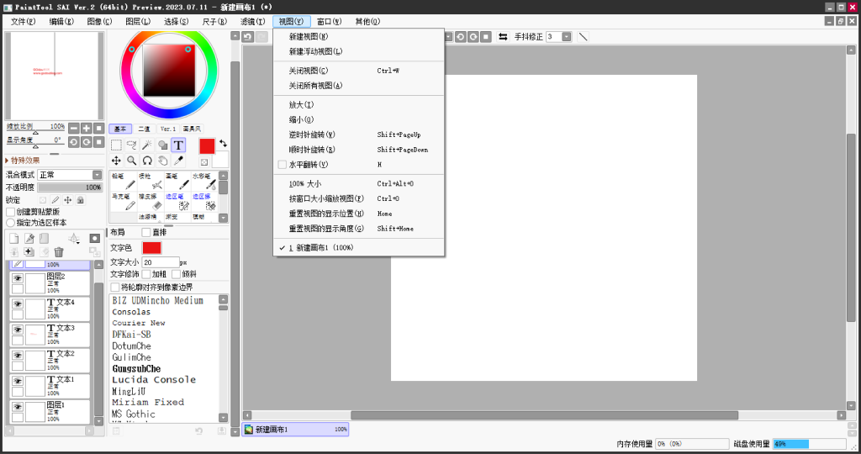Viewport: 861px width, 454px height.
Task: Select the eyedropper color picker tool
Action: click(178, 161)
